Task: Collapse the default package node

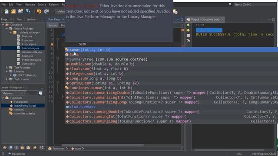Action: pyautogui.click(x=10, y=32)
